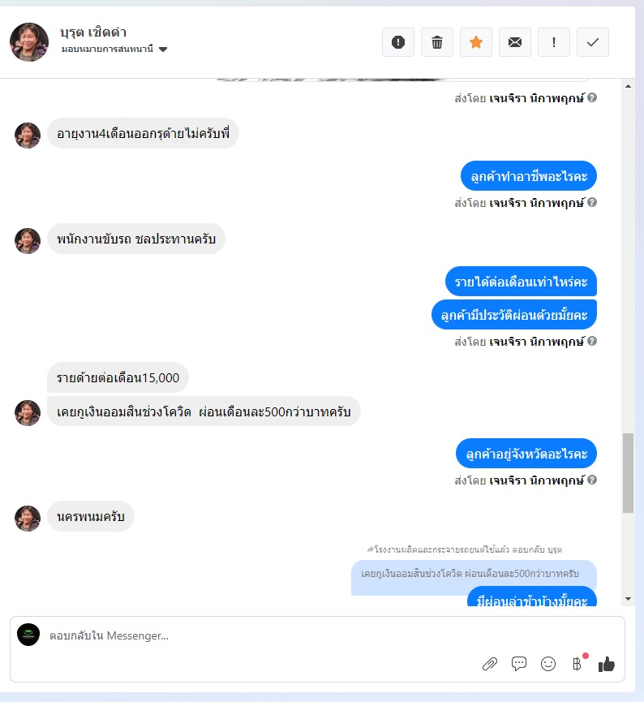This screenshot has width=644, height=702.
Task: Flag conversation with exclamation mark icon
Action: (x=554, y=42)
